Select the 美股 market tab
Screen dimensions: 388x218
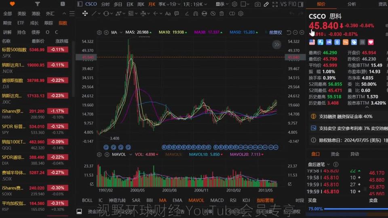[x=22, y=14]
